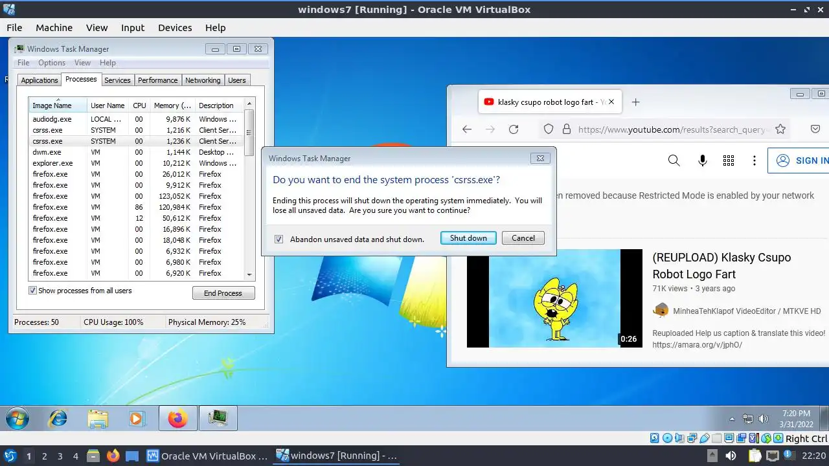This screenshot has width=829, height=466.
Task: Open Windows Media Player taskbar icon
Action: [136, 419]
